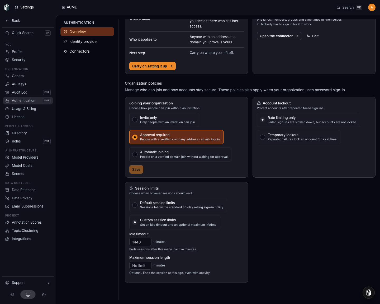Click Open the connector button

279,36
